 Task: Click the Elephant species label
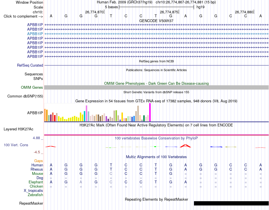36,182
